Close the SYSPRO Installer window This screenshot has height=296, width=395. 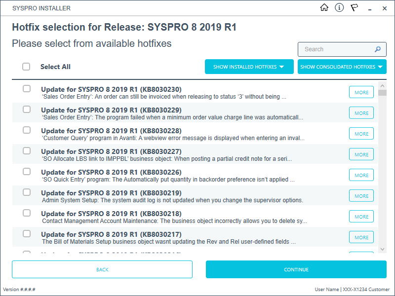385,8
